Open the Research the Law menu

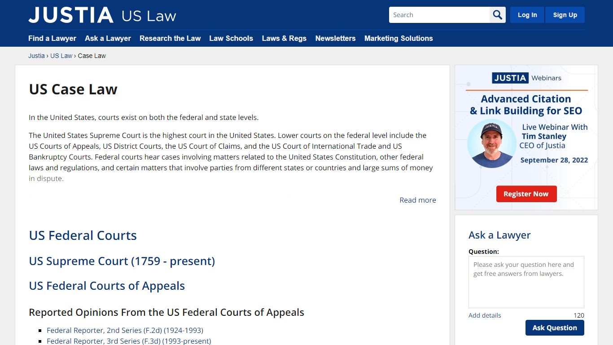click(x=170, y=38)
